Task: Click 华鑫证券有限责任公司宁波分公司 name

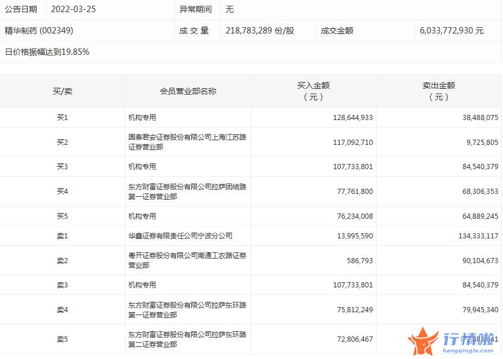Action: pos(180,236)
